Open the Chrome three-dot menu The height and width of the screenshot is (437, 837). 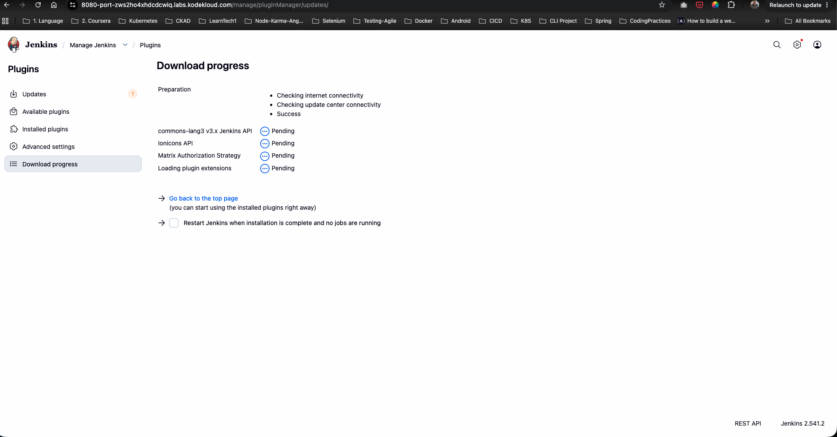[827, 5]
